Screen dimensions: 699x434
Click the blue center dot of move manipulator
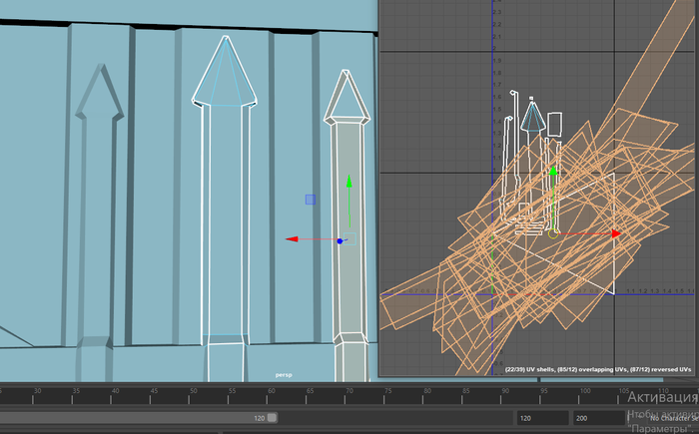click(340, 240)
